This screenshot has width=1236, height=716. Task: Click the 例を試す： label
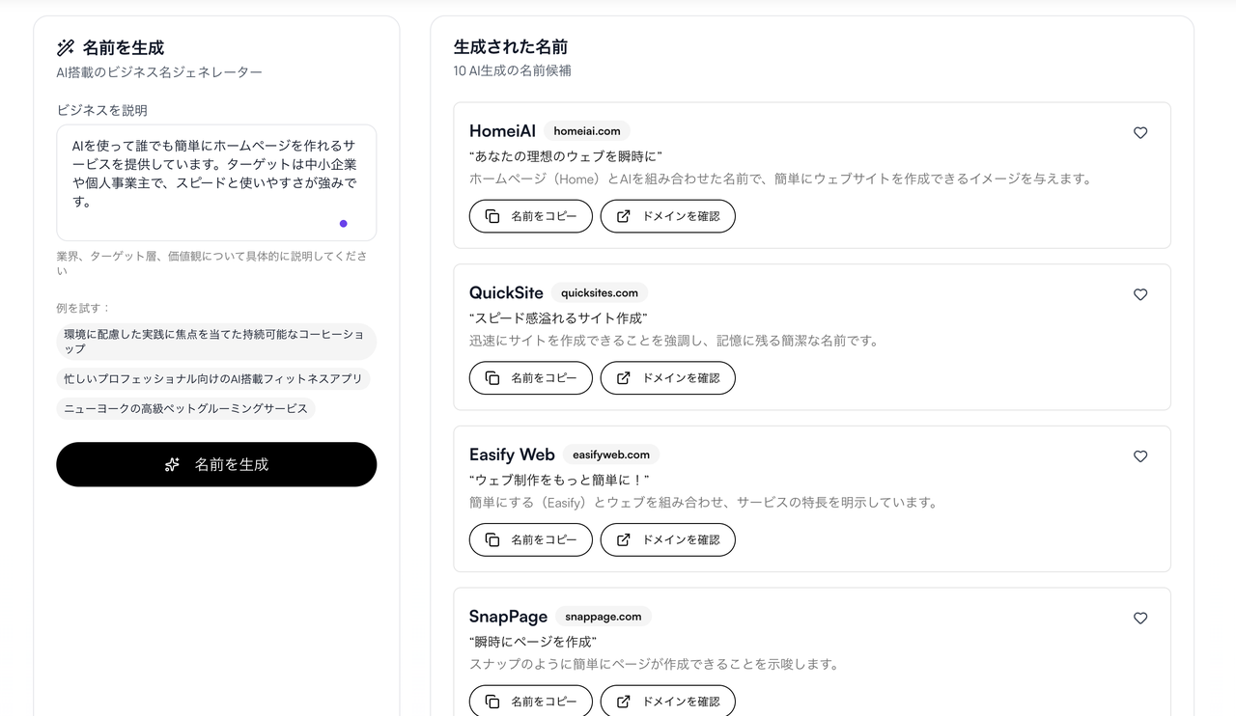(x=84, y=308)
